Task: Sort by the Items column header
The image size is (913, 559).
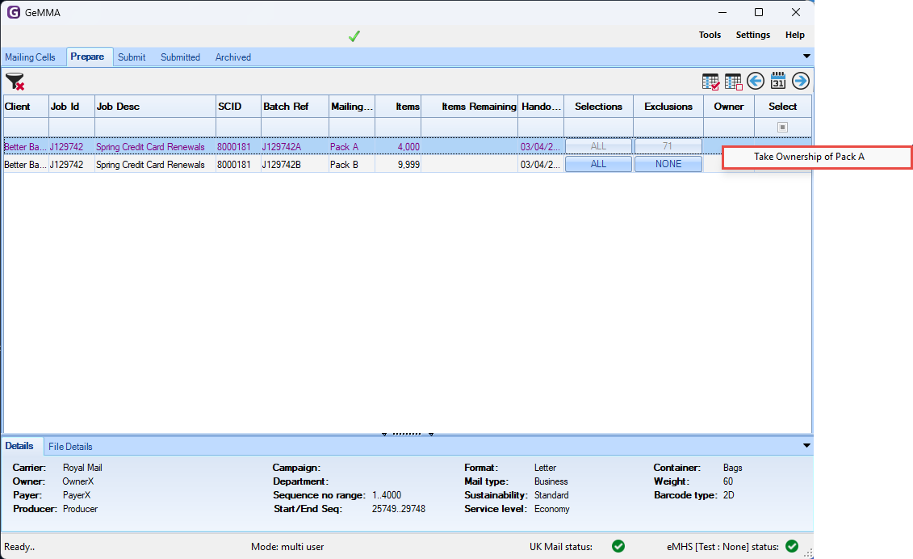Action: (398, 107)
